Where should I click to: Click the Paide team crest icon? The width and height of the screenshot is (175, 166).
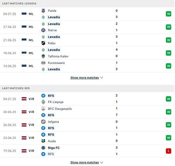pos(43,11)
